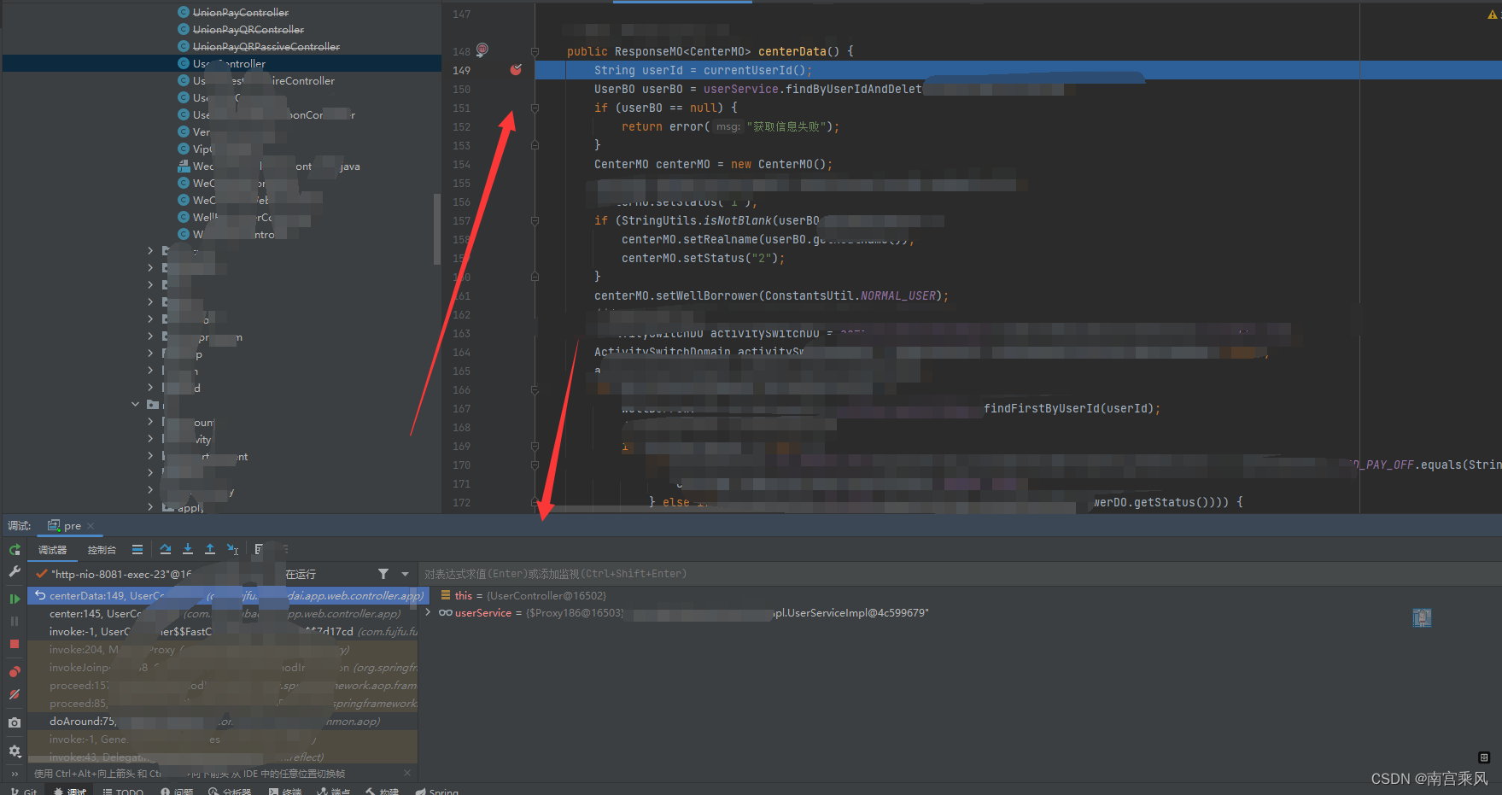Image resolution: width=1502 pixels, height=795 pixels.
Task: Click the Step Out icon
Action: pyautogui.click(x=210, y=549)
